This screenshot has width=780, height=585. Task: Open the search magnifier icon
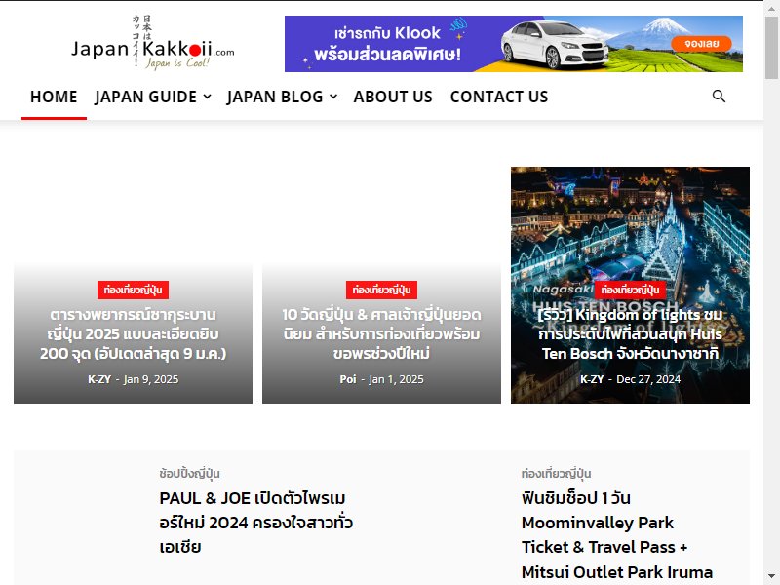(x=719, y=96)
